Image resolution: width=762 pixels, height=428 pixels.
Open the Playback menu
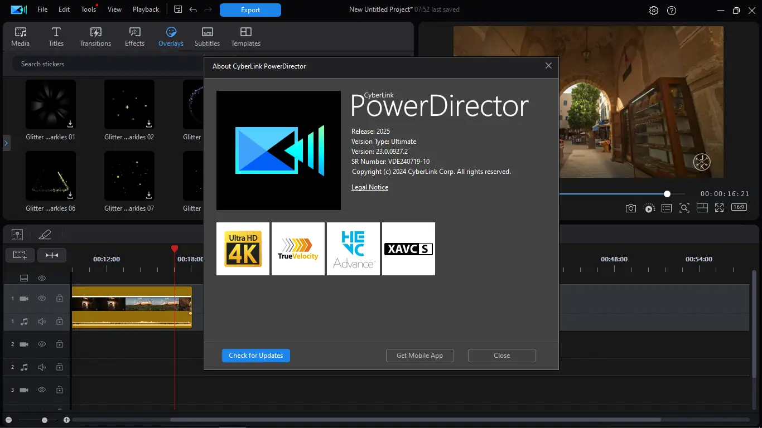pos(146,9)
